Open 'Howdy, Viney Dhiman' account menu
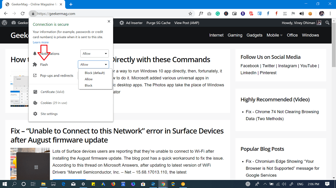The image size is (336, 188). point(301,23)
